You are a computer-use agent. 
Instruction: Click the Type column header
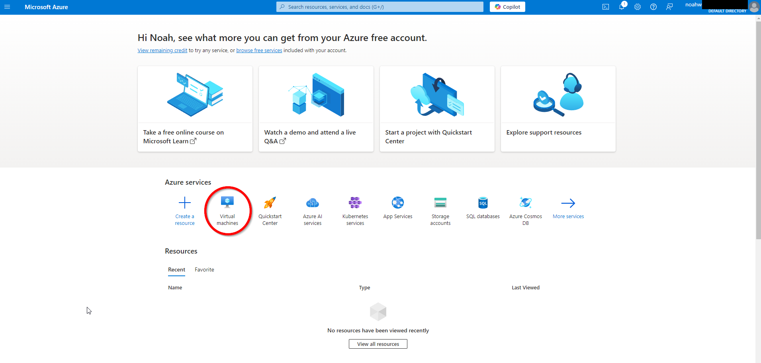[364, 287]
